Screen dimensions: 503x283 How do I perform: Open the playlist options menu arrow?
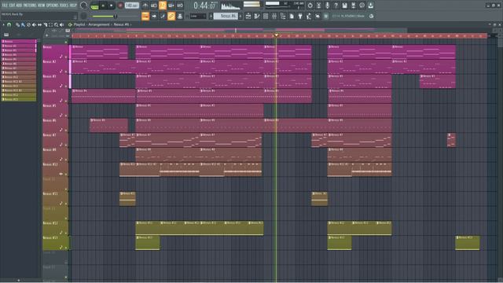tap(3, 24)
